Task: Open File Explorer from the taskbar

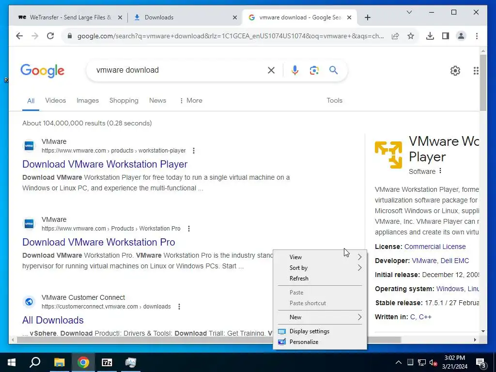Action: pos(59,362)
